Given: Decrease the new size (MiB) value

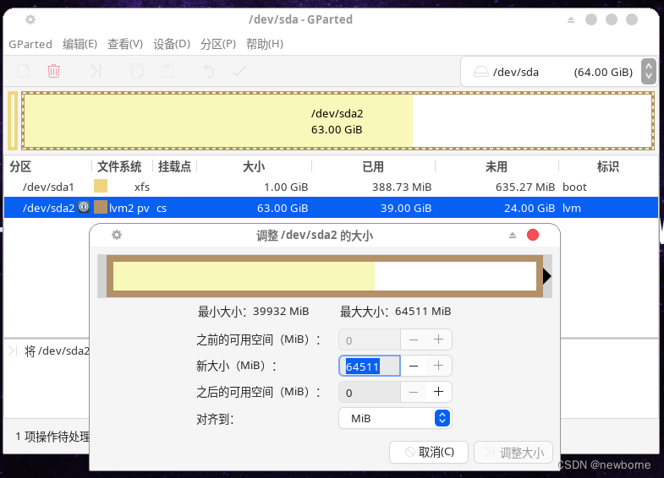Looking at the screenshot, I should pyautogui.click(x=414, y=366).
